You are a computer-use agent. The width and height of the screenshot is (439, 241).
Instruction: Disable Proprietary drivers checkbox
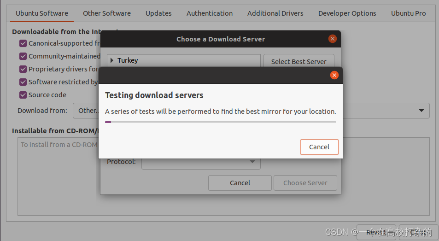23,69
